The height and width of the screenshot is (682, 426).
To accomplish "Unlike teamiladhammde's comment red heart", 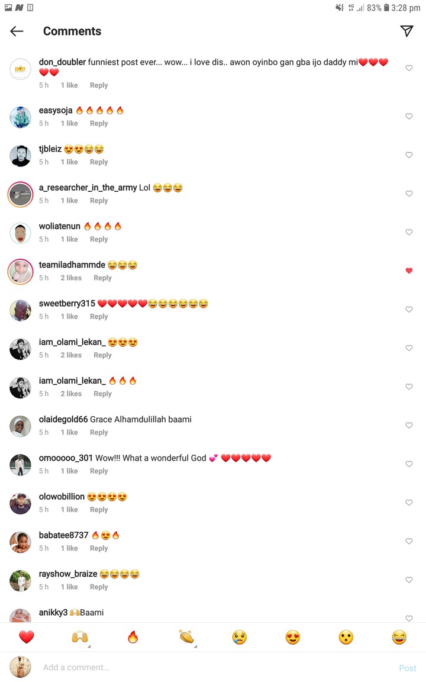I will (409, 271).
